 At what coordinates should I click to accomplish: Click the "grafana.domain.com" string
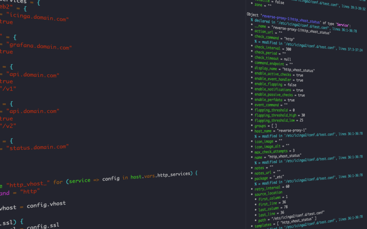[x=39, y=45]
